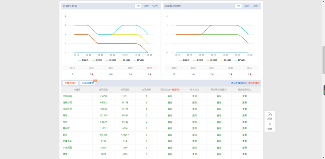Screen dimensions: 325x159
Task: Click the 添加关键词 link
Action: coord(254,83)
